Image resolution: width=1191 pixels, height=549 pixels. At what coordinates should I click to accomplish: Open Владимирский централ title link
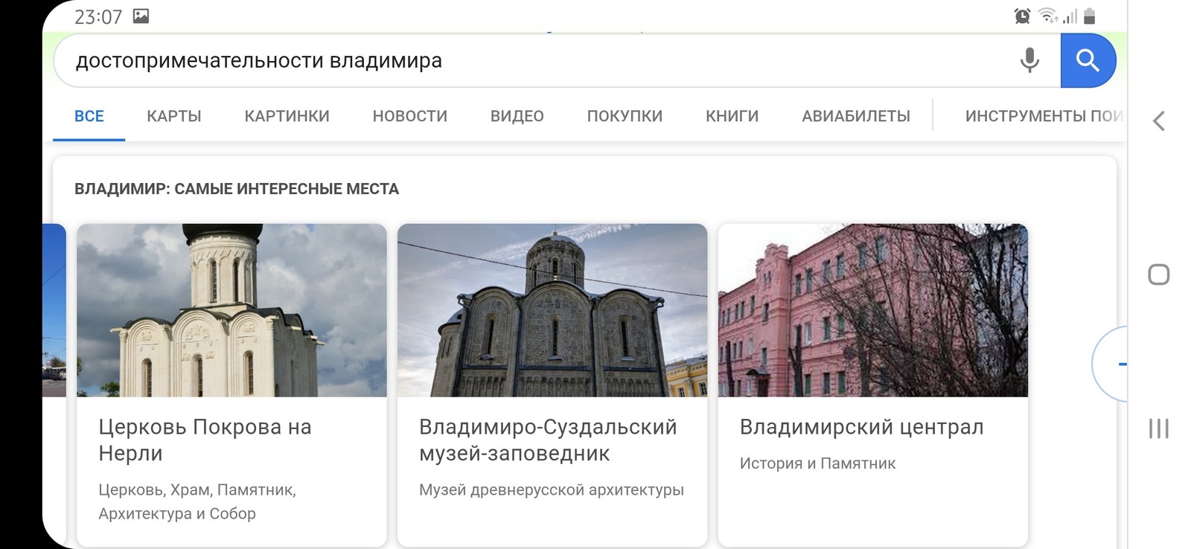pos(862,427)
